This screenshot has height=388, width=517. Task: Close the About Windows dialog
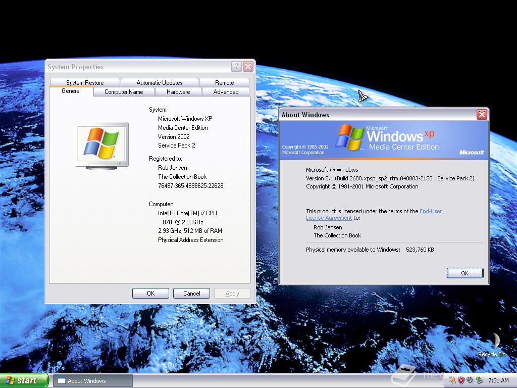coord(482,115)
